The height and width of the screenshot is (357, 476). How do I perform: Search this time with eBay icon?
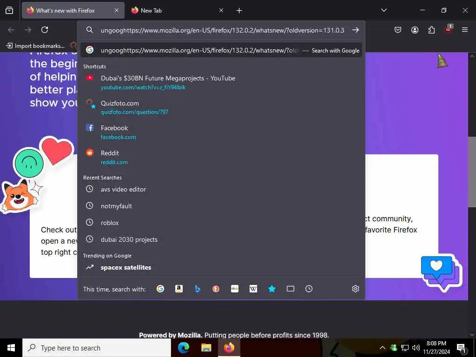coord(235,289)
